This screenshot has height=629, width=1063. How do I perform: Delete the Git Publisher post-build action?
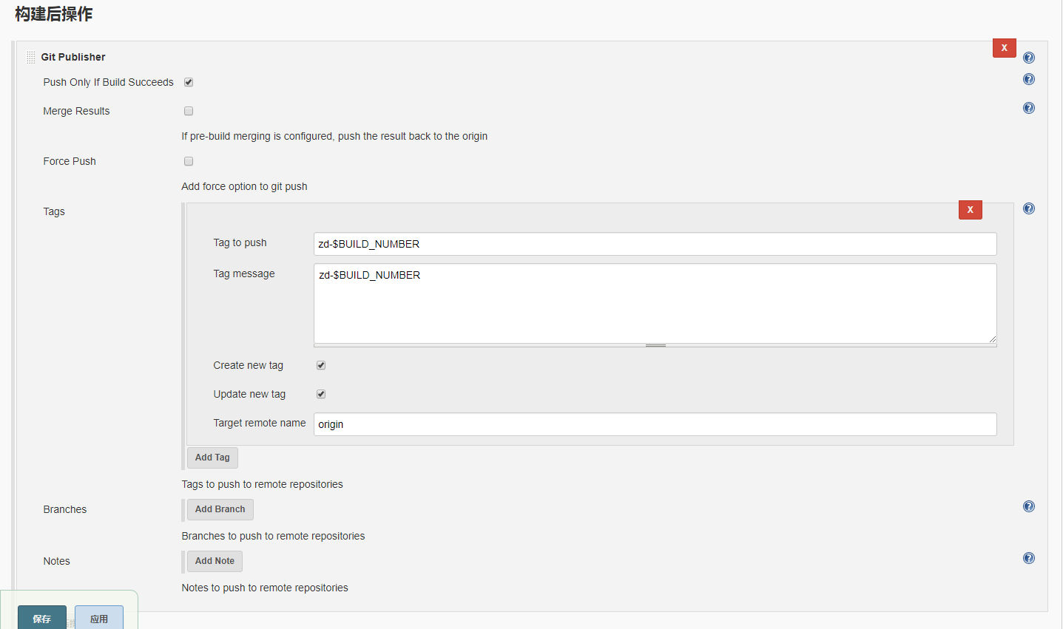(x=1004, y=48)
